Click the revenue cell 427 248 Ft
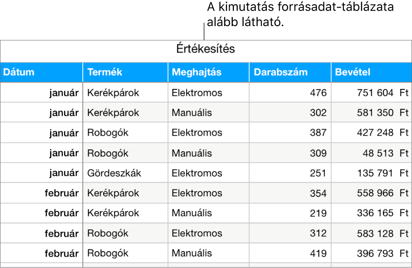Viewport: 412px width, 268px height. 382,133
